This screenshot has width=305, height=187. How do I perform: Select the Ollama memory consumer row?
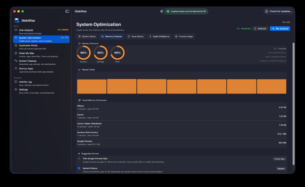[x=182, y=107]
